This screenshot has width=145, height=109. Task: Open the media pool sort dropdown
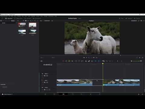[x=35, y=21]
